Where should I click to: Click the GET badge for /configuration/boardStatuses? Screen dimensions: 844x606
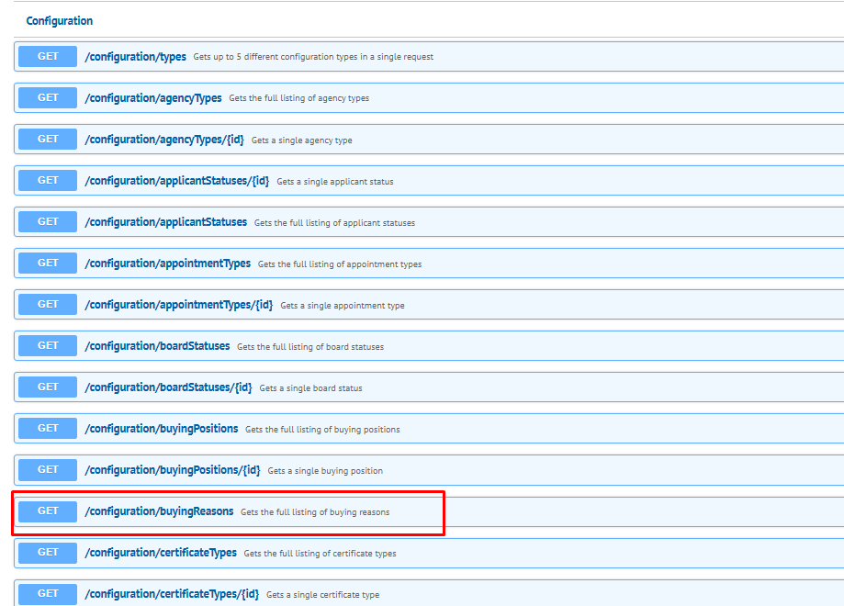46,345
